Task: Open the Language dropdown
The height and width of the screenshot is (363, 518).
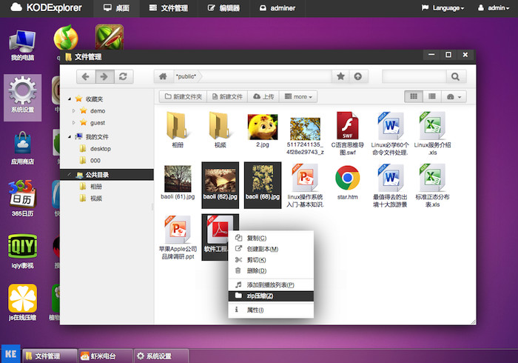Action: pos(443,8)
